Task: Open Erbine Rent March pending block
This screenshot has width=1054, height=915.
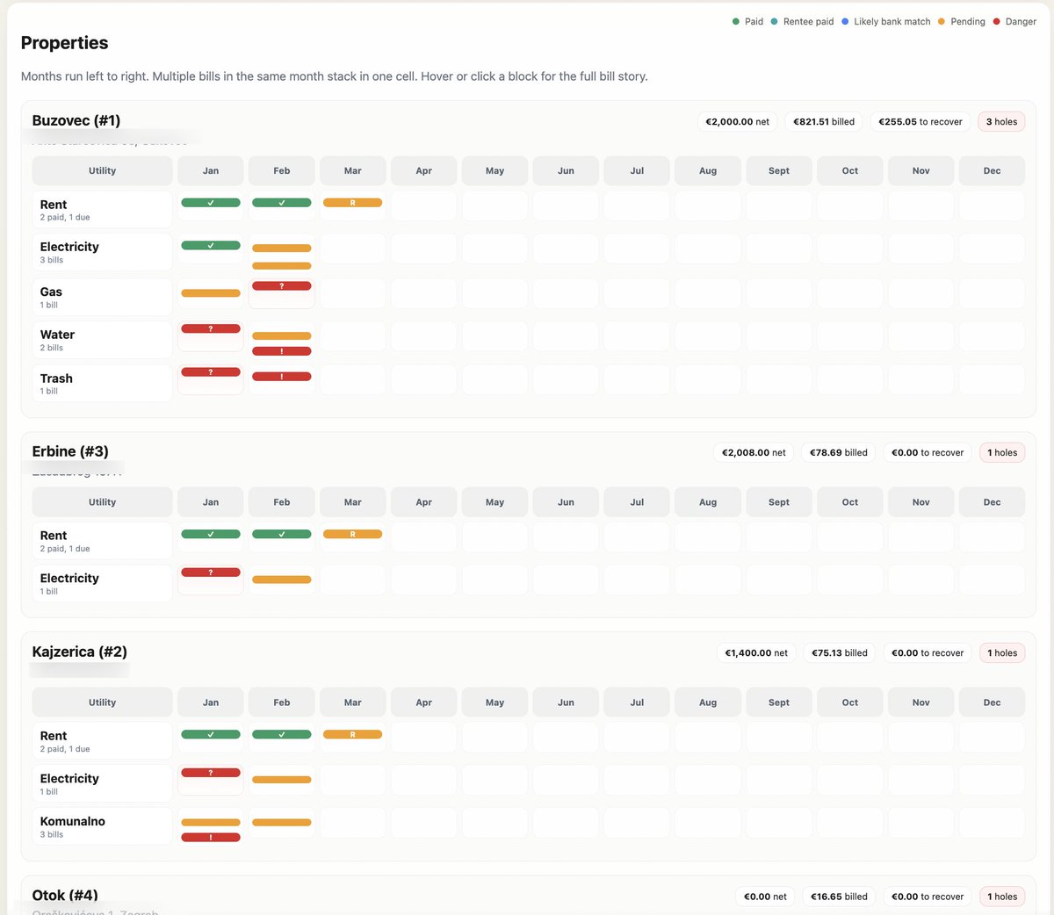Action: 352,534
